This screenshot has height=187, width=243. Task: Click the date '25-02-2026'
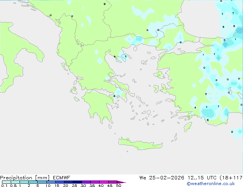[167, 178]
